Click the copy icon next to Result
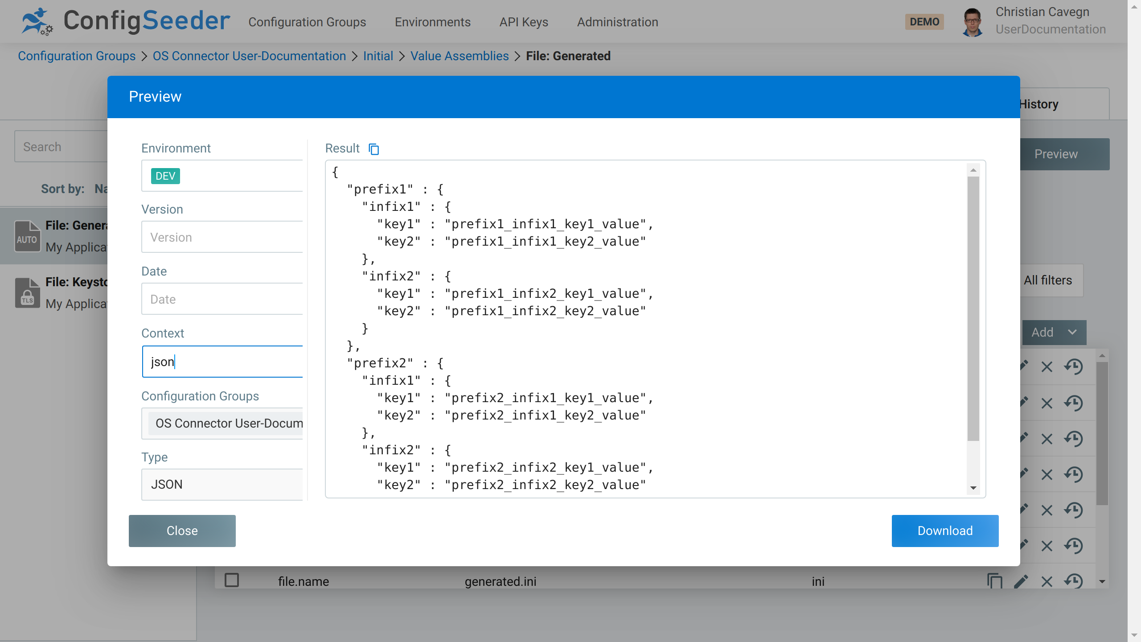 coord(374,148)
